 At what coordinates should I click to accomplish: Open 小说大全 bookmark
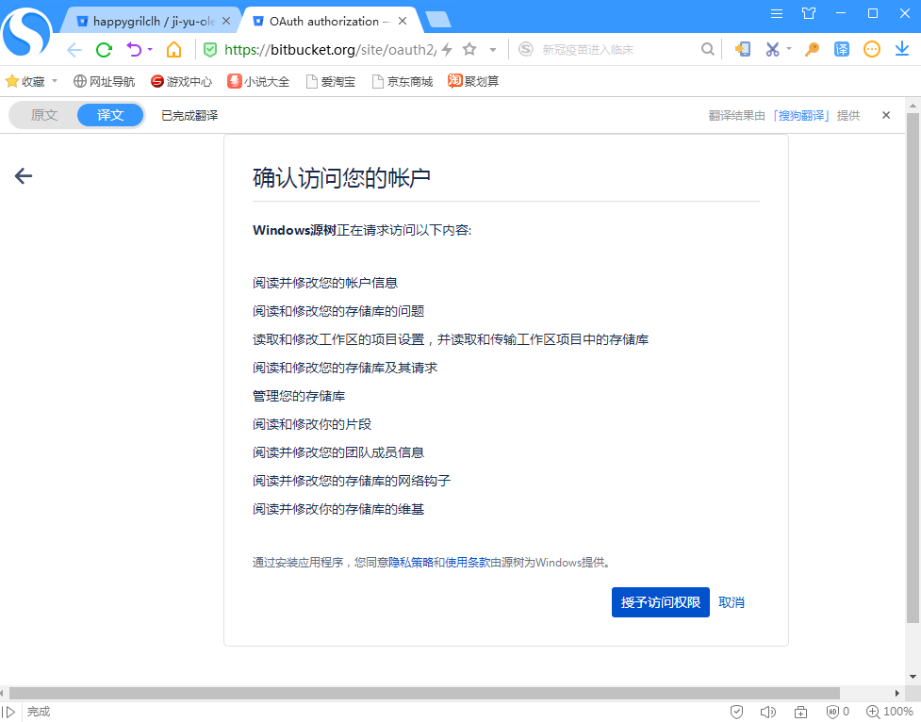258,82
